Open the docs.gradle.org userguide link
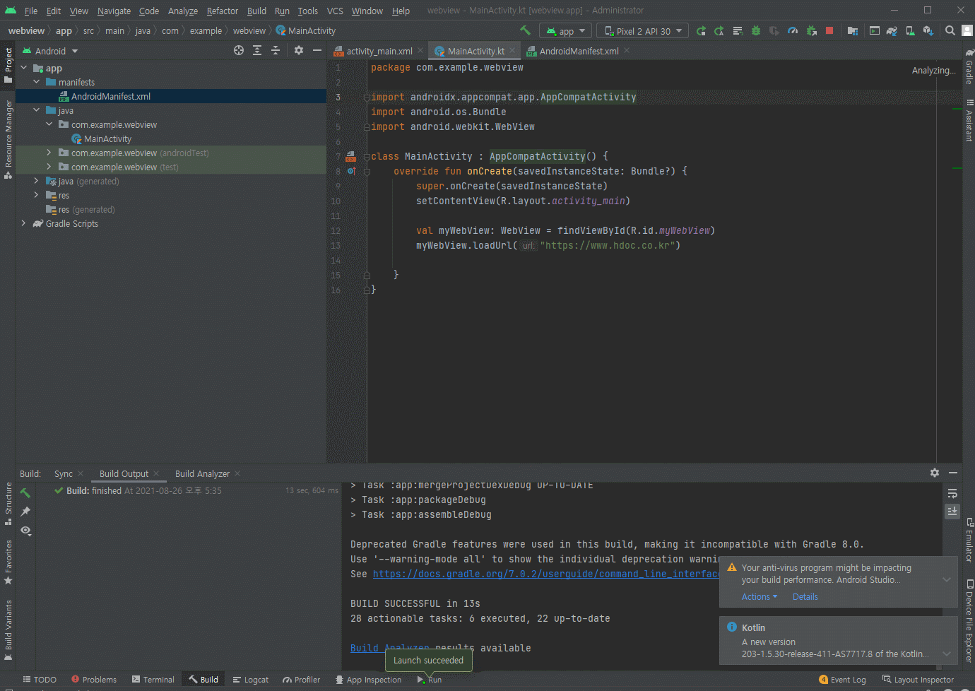 (545, 574)
